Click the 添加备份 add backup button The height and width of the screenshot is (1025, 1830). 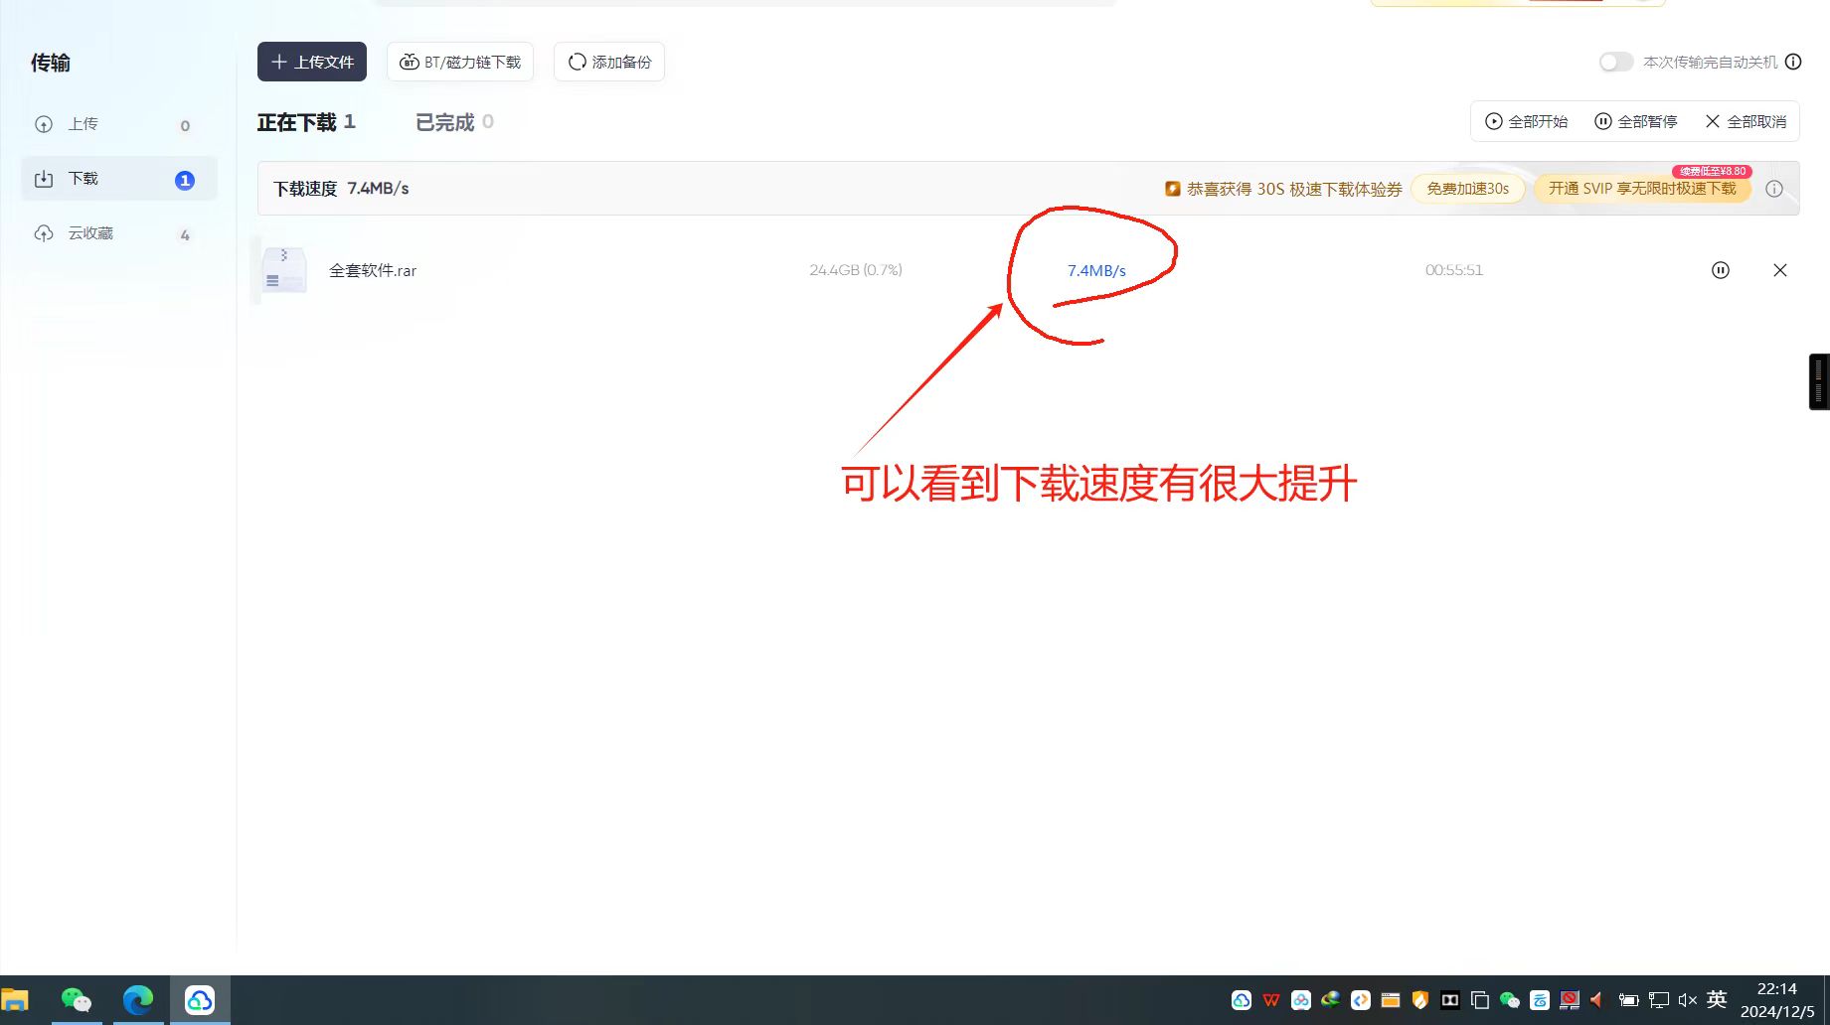[609, 62]
